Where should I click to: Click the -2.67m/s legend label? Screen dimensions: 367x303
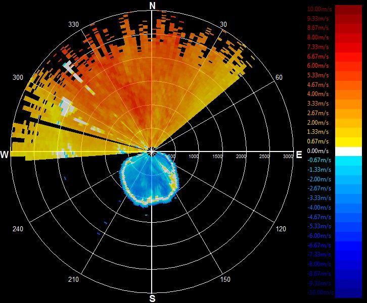point(319,188)
